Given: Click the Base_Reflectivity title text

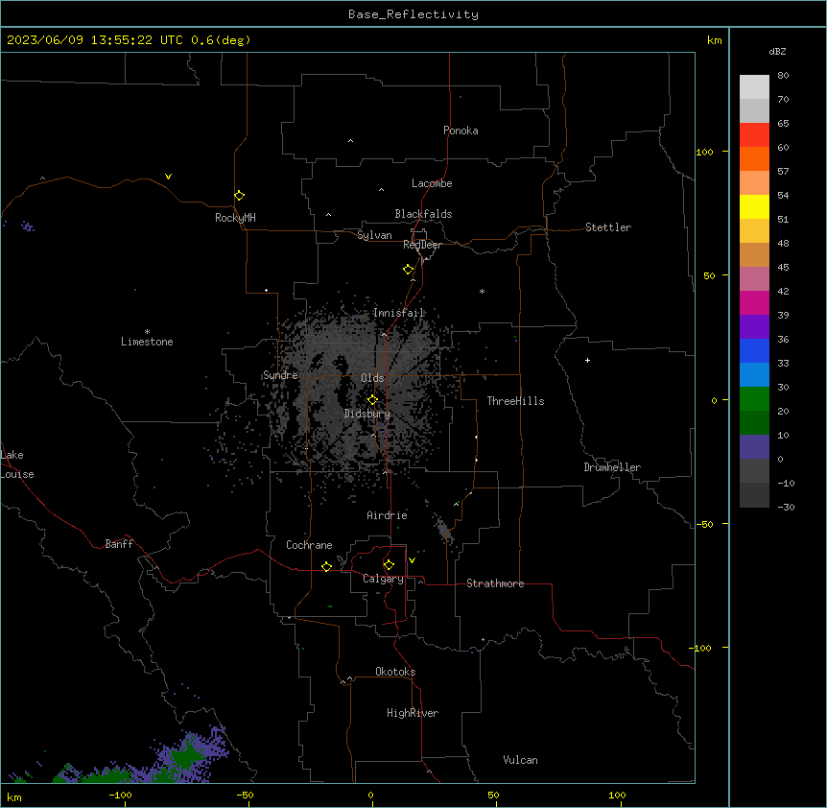Looking at the screenshot, I should coord(413,14).
